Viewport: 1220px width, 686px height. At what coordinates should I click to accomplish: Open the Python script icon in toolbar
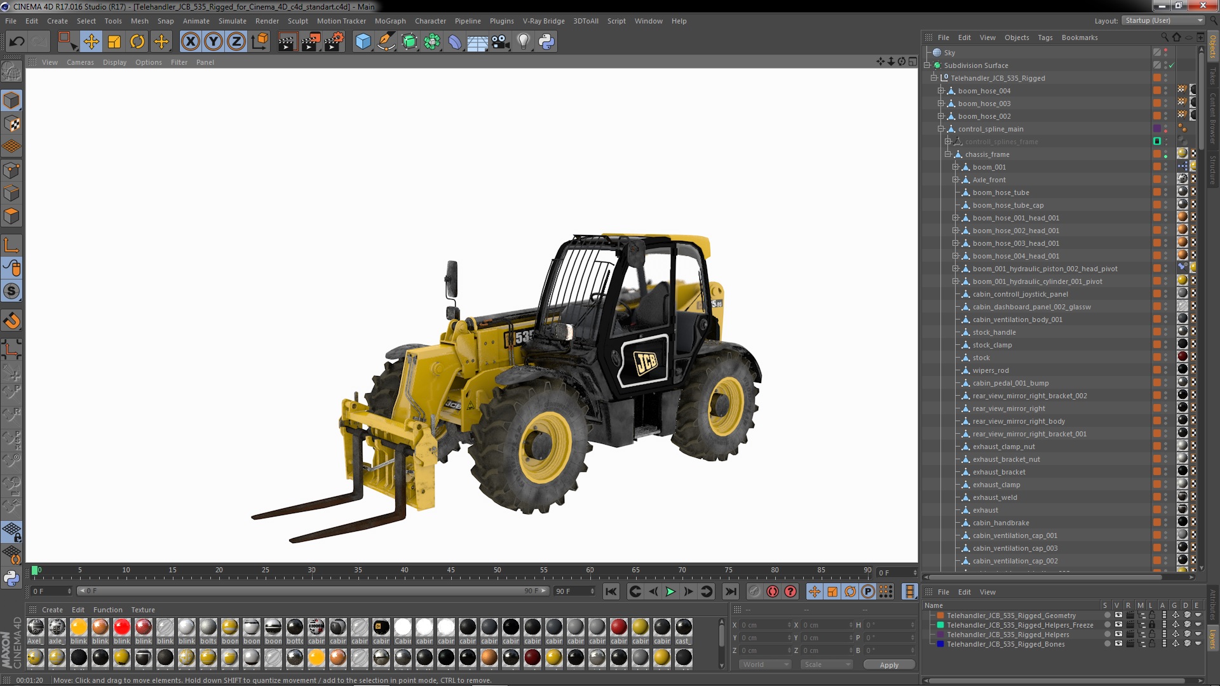[x=546, y=42]
